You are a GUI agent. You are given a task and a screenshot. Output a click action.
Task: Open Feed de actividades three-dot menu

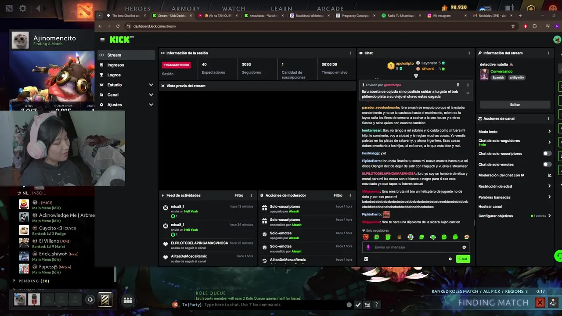pos(251,195)
